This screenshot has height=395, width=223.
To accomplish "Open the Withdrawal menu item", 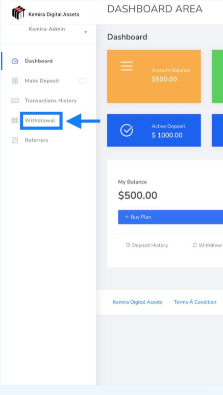I will coord(40,120).
